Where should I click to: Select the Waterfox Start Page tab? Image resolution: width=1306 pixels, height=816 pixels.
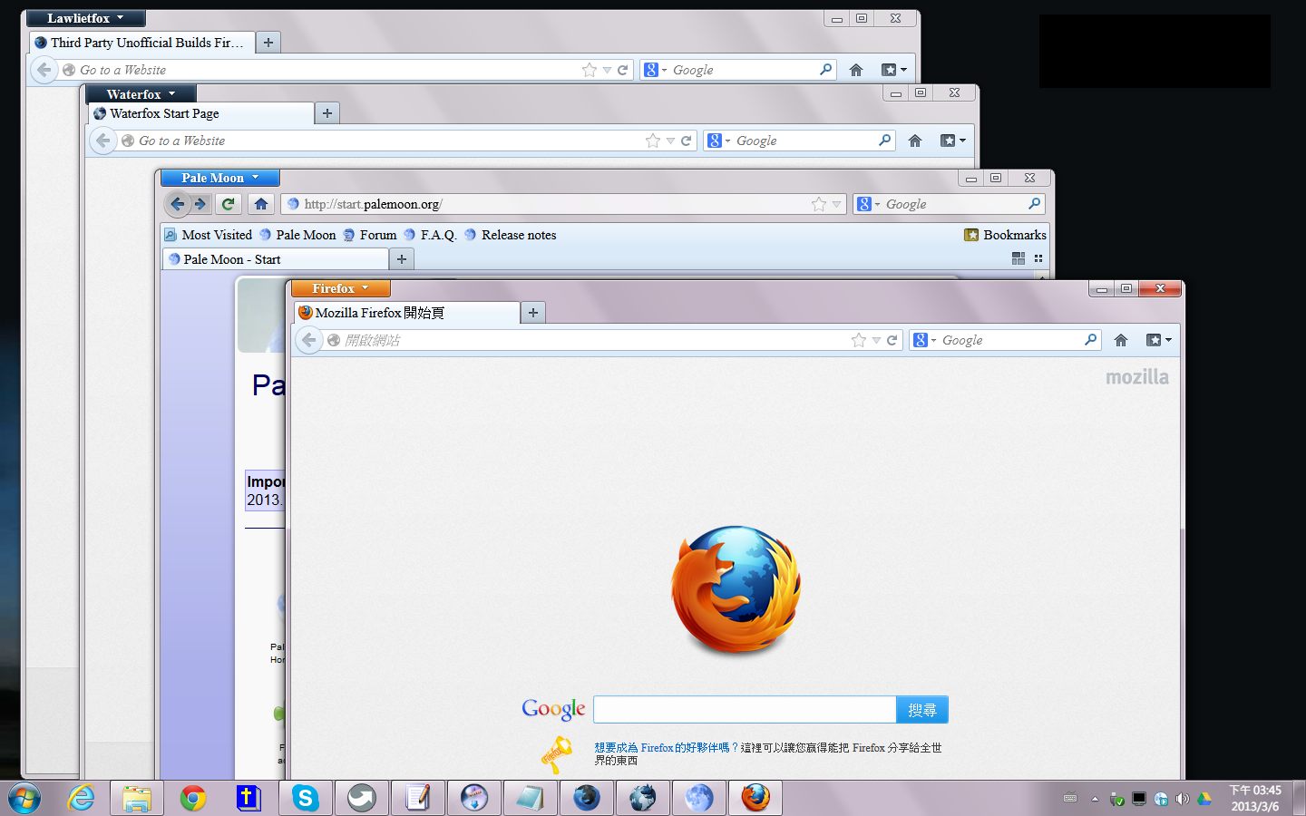(x=201, y=113)
